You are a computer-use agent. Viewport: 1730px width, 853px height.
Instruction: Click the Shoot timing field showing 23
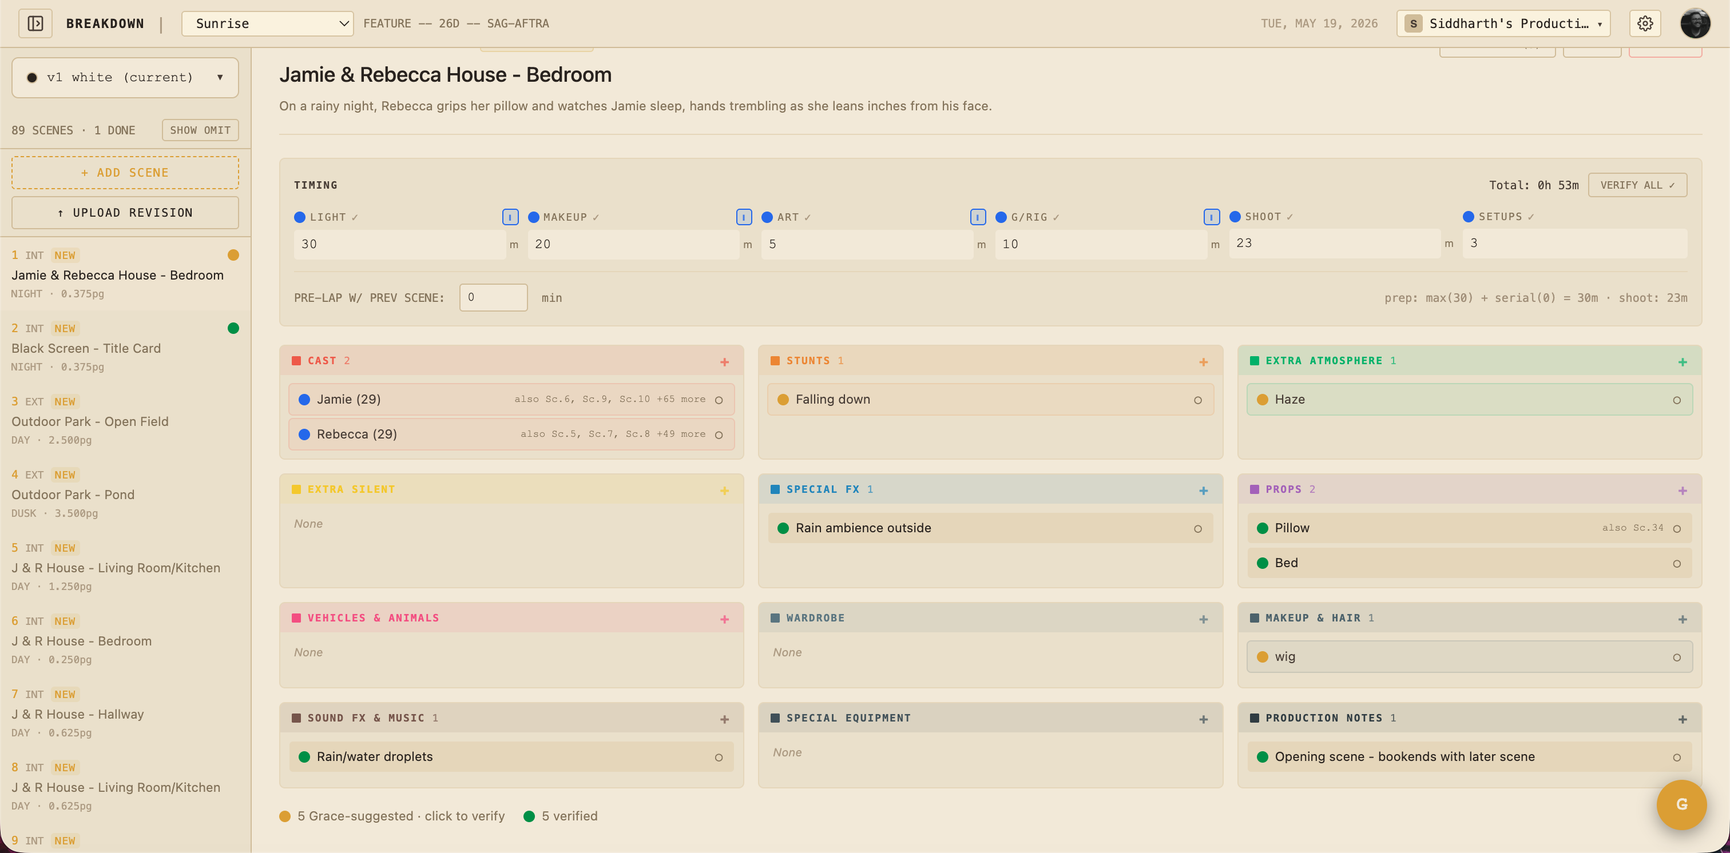1335,244
